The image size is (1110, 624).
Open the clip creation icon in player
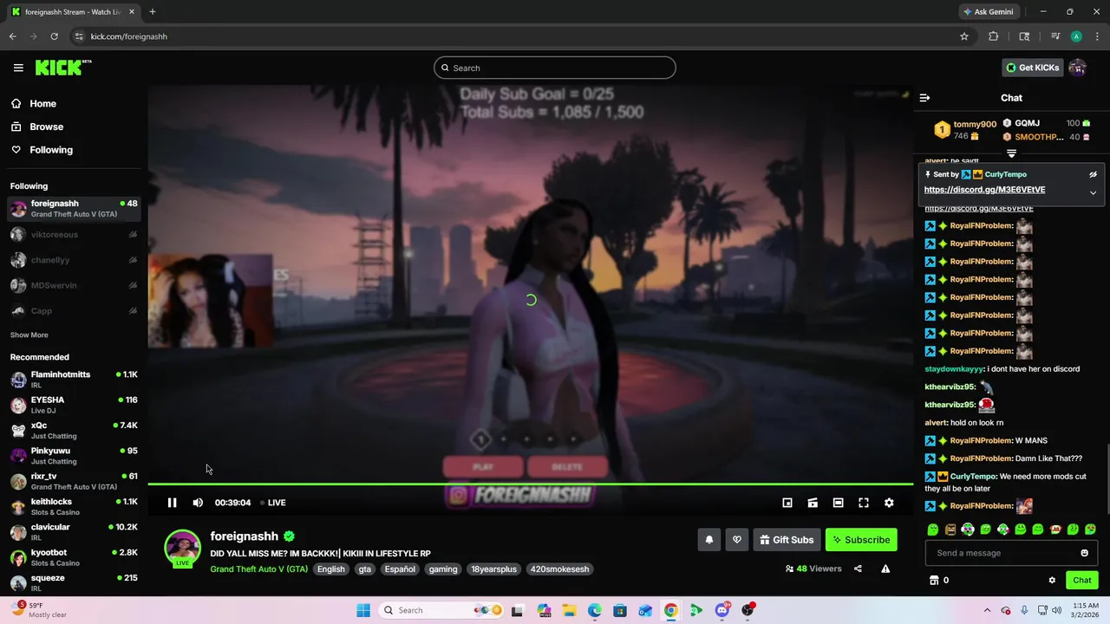click(x=813, y=503)
